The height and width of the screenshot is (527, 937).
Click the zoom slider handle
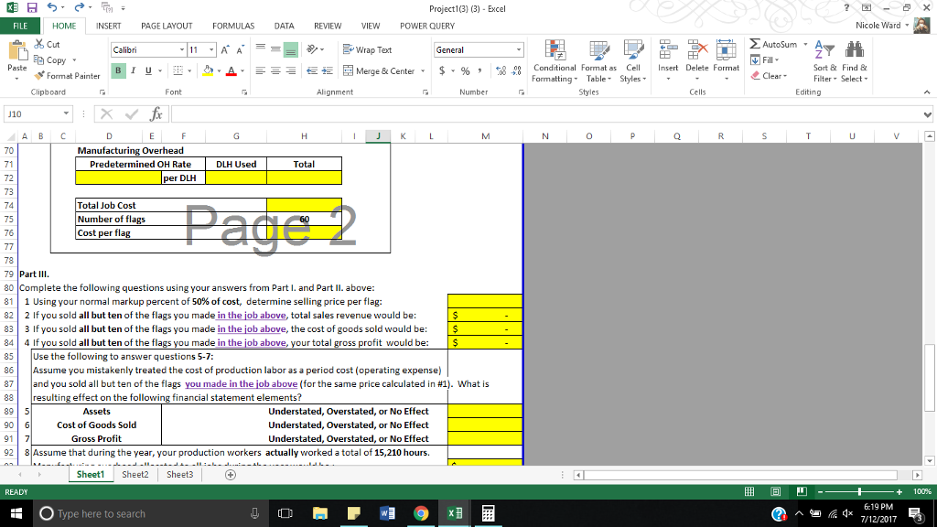[x=859, y=491]
